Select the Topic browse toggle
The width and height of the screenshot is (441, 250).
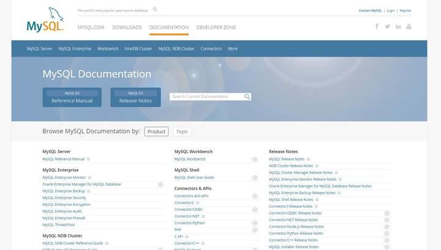point(182,131)
